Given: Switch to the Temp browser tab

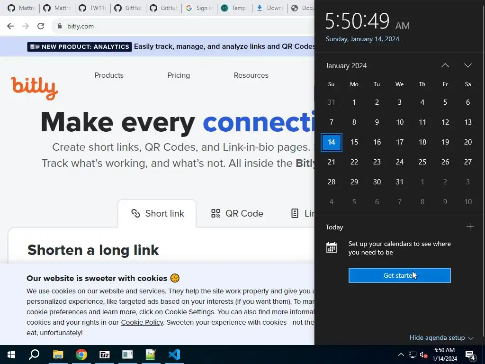Looking at the screenshot, I should (235, 8).
